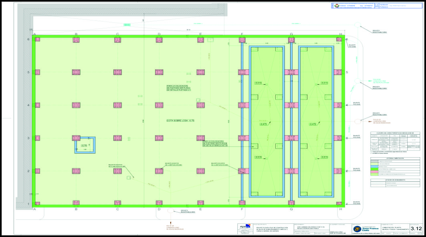This screenshot has height=237, width=426.
Task: Click the top-right circular arqueta symbol
Action: 357,26
